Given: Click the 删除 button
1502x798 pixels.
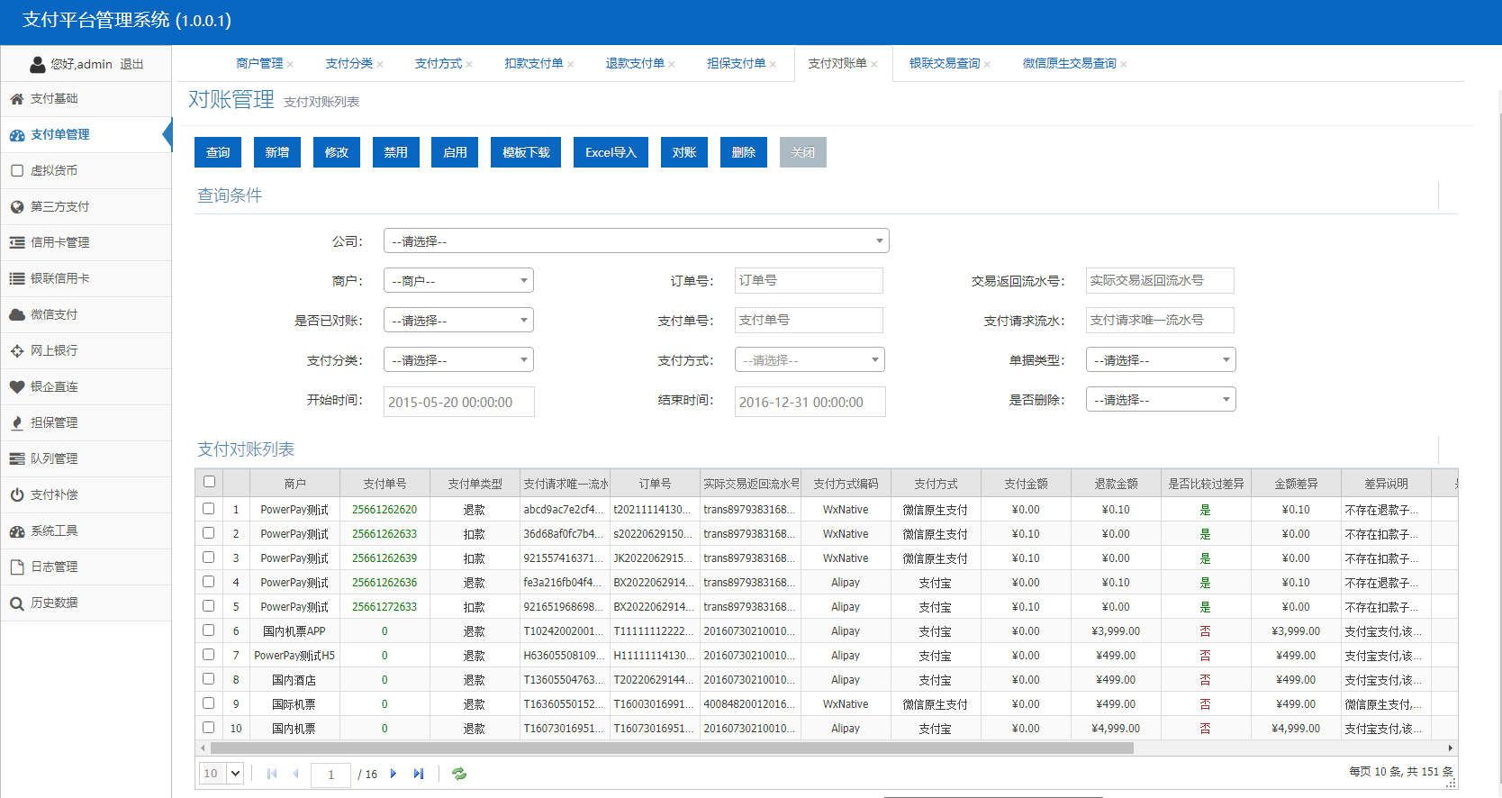Looking at the screenshot, I should click(x=744, y=152).
